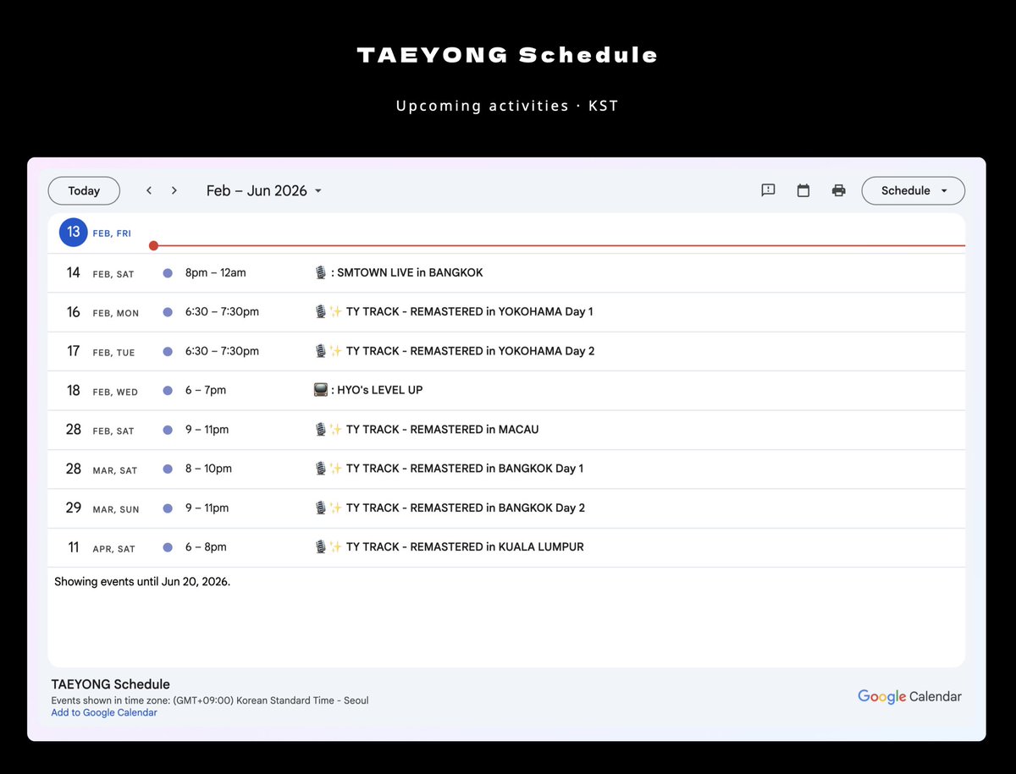Click date 18 FEB, WED
Image resolution: width=1016 pixels, height=774 pixels.
click(102, 391)
